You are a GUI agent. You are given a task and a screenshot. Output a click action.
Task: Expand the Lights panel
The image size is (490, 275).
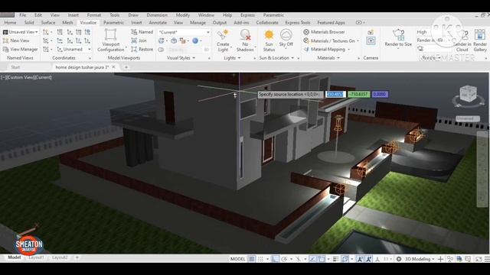[x=232, y=58]
